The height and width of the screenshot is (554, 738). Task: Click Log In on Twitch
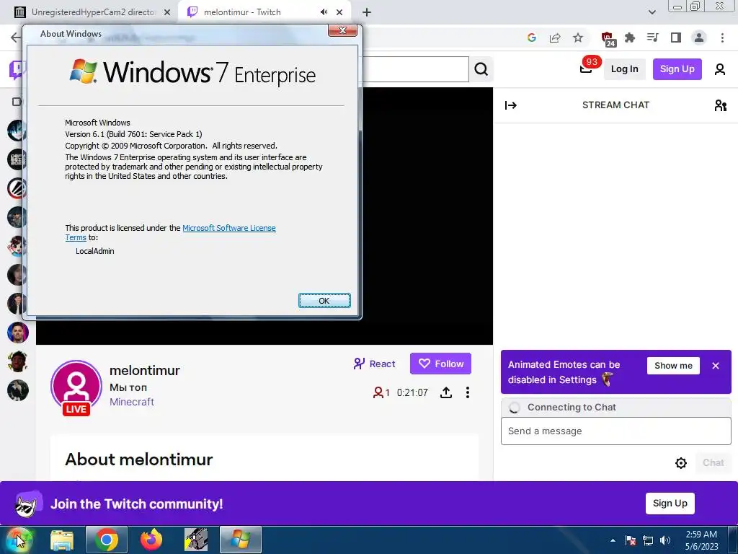[625, 69]
